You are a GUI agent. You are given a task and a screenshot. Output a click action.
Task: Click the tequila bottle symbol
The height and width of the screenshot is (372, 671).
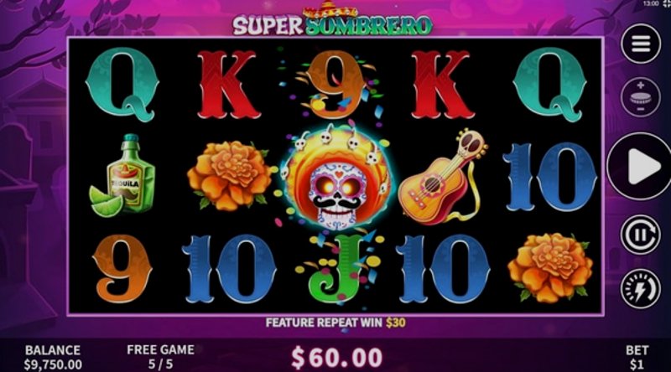[122, 176]
